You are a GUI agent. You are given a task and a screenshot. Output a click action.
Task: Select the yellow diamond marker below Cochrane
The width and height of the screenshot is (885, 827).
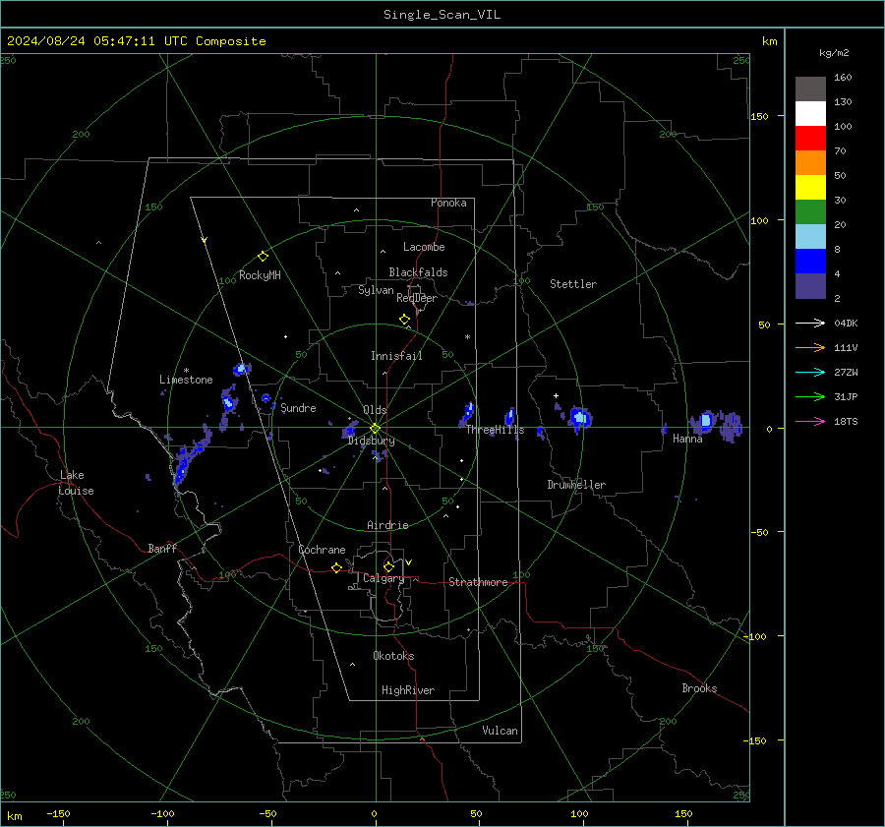tap(337, 567)
